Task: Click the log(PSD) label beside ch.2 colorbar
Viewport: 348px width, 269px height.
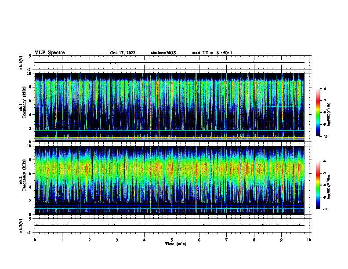Action: [x=329, y=187]
